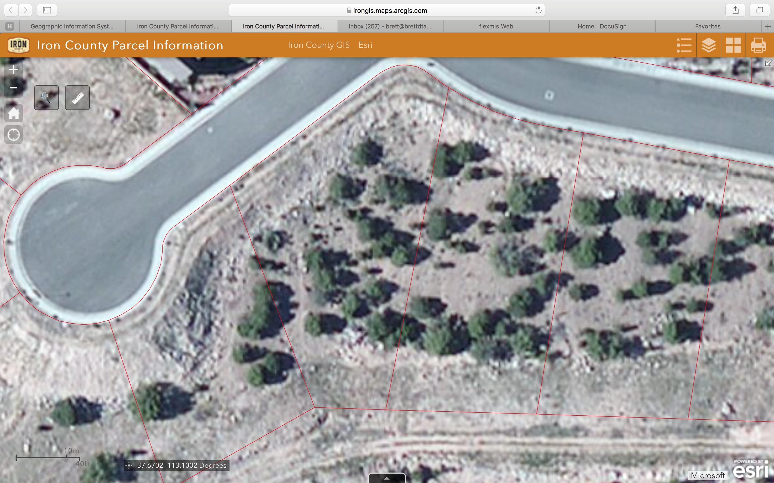Open the Esri header link
The height and width of the screenshot is (483, 774).
point(365,45)
